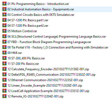Image resolution: width=112 pixels, height=99 pixels.
Task: Select '12 Calculate_Frequency_Encoder-20210327T112139Z-001.zip'
Action: tap(48, 69)
